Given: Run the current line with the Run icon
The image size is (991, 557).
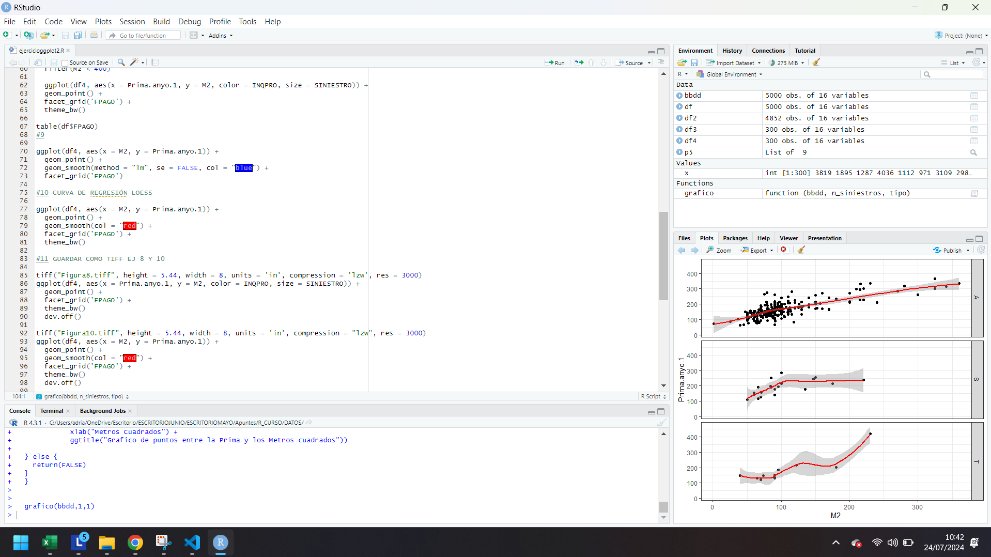Looking at the screenshot, I should [554, 63].
